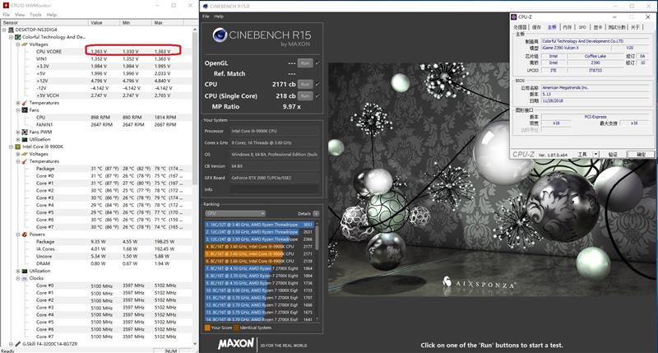
Task: Click the MAXON logo in Cinebench
Action: (236, 343)
